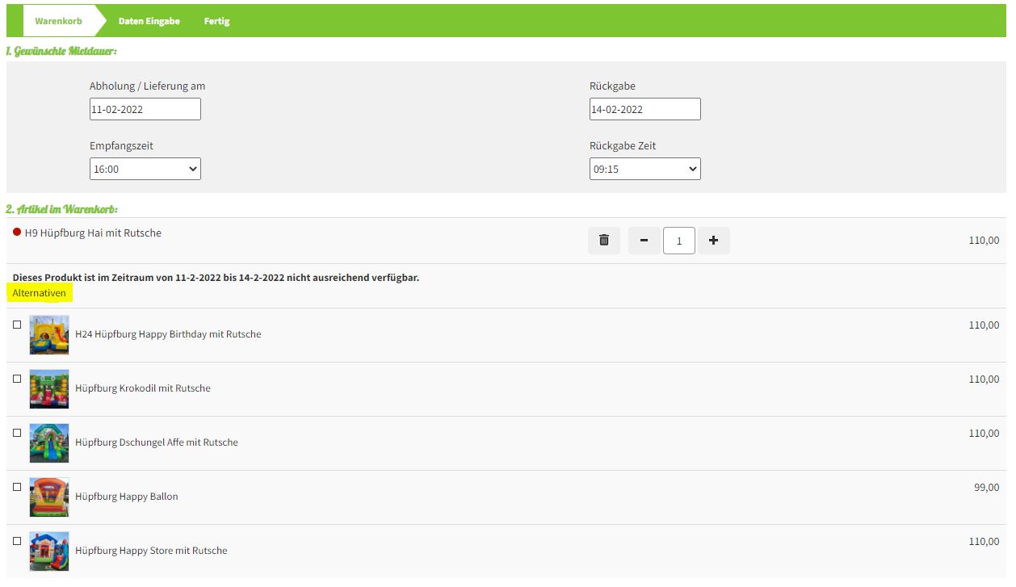Screen dimensions: 1016x587
Task: Switch to the Daten Eingabe step
Action: point(149,21)
